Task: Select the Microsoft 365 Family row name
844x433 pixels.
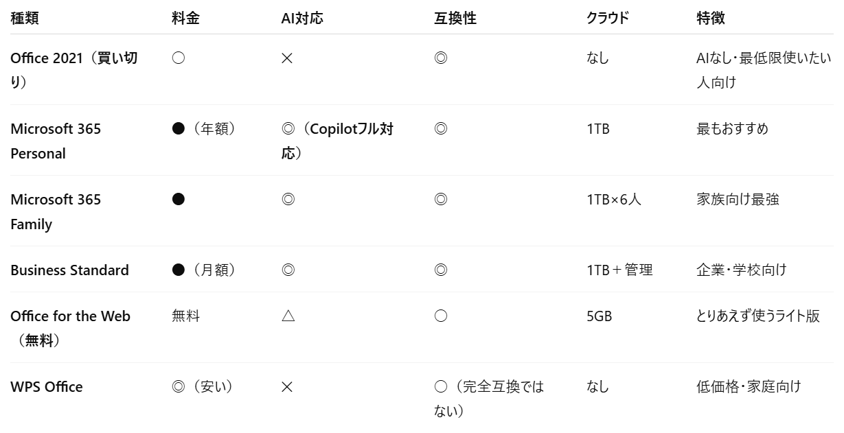Action: [56, 211]
